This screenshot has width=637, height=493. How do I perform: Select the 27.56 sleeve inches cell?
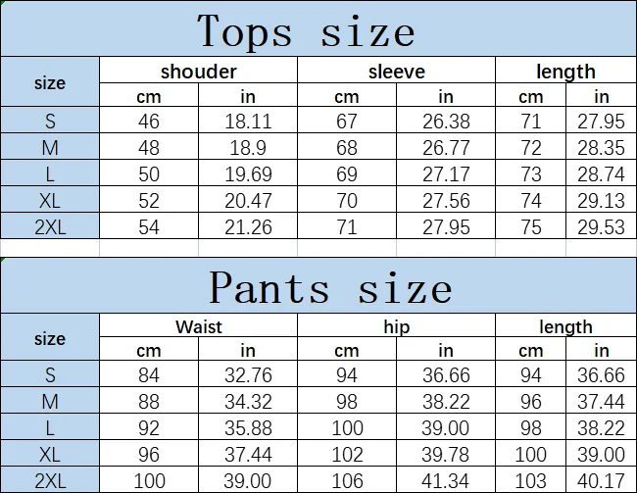pos(446,202)
